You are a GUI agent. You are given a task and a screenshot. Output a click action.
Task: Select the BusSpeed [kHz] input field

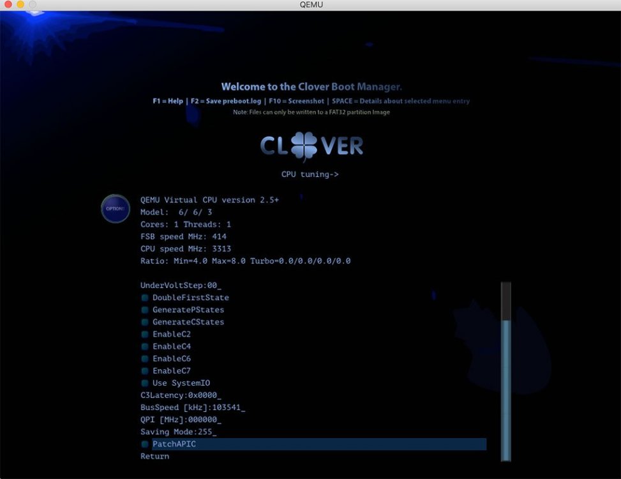pyautogui.click(x=193, y=407)
